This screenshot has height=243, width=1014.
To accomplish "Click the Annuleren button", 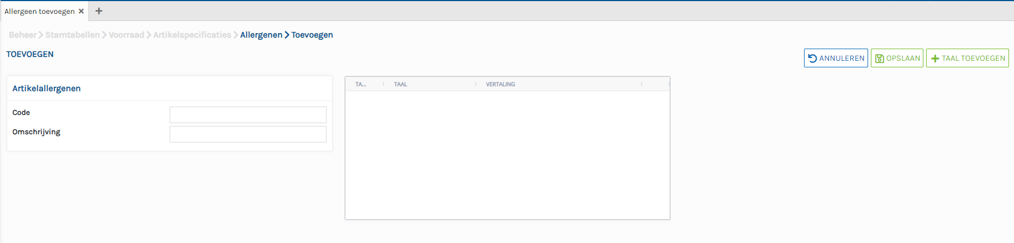I will pyautogui.click(x=836, y=58).
